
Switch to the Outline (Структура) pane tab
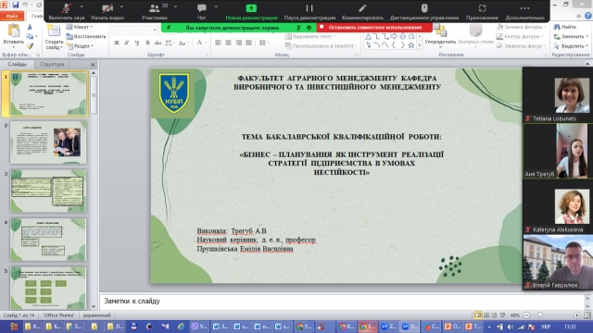52,64
